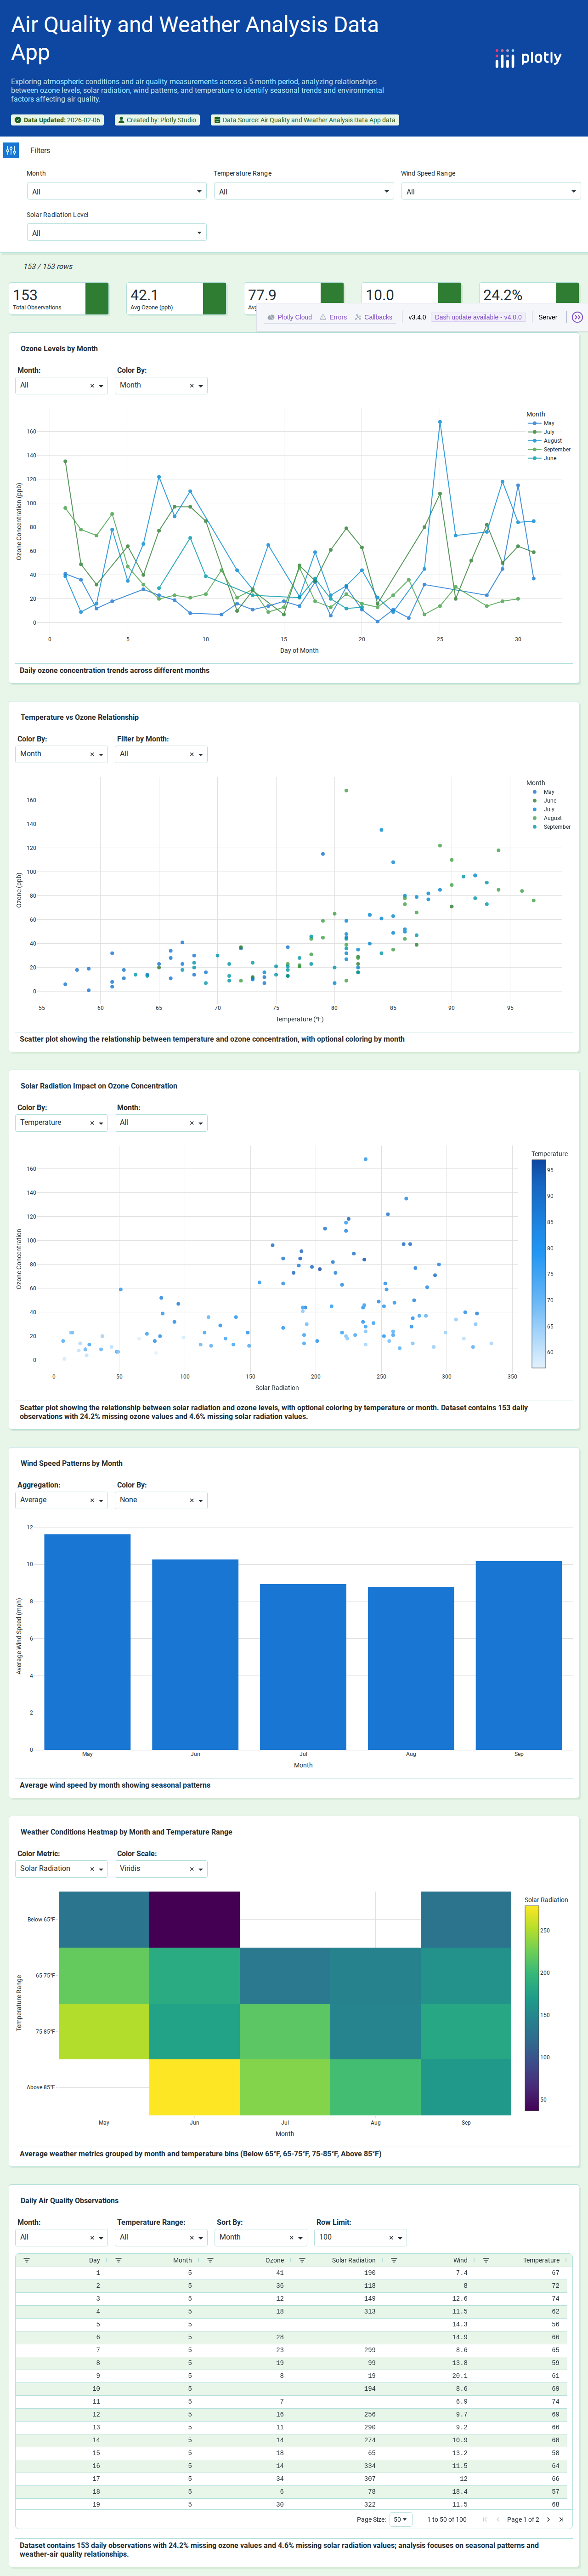The width and height of the screenshot is (588, 2576).
Task: Click the Server status in dev toolbar
Action: click(x=548, y=317)
